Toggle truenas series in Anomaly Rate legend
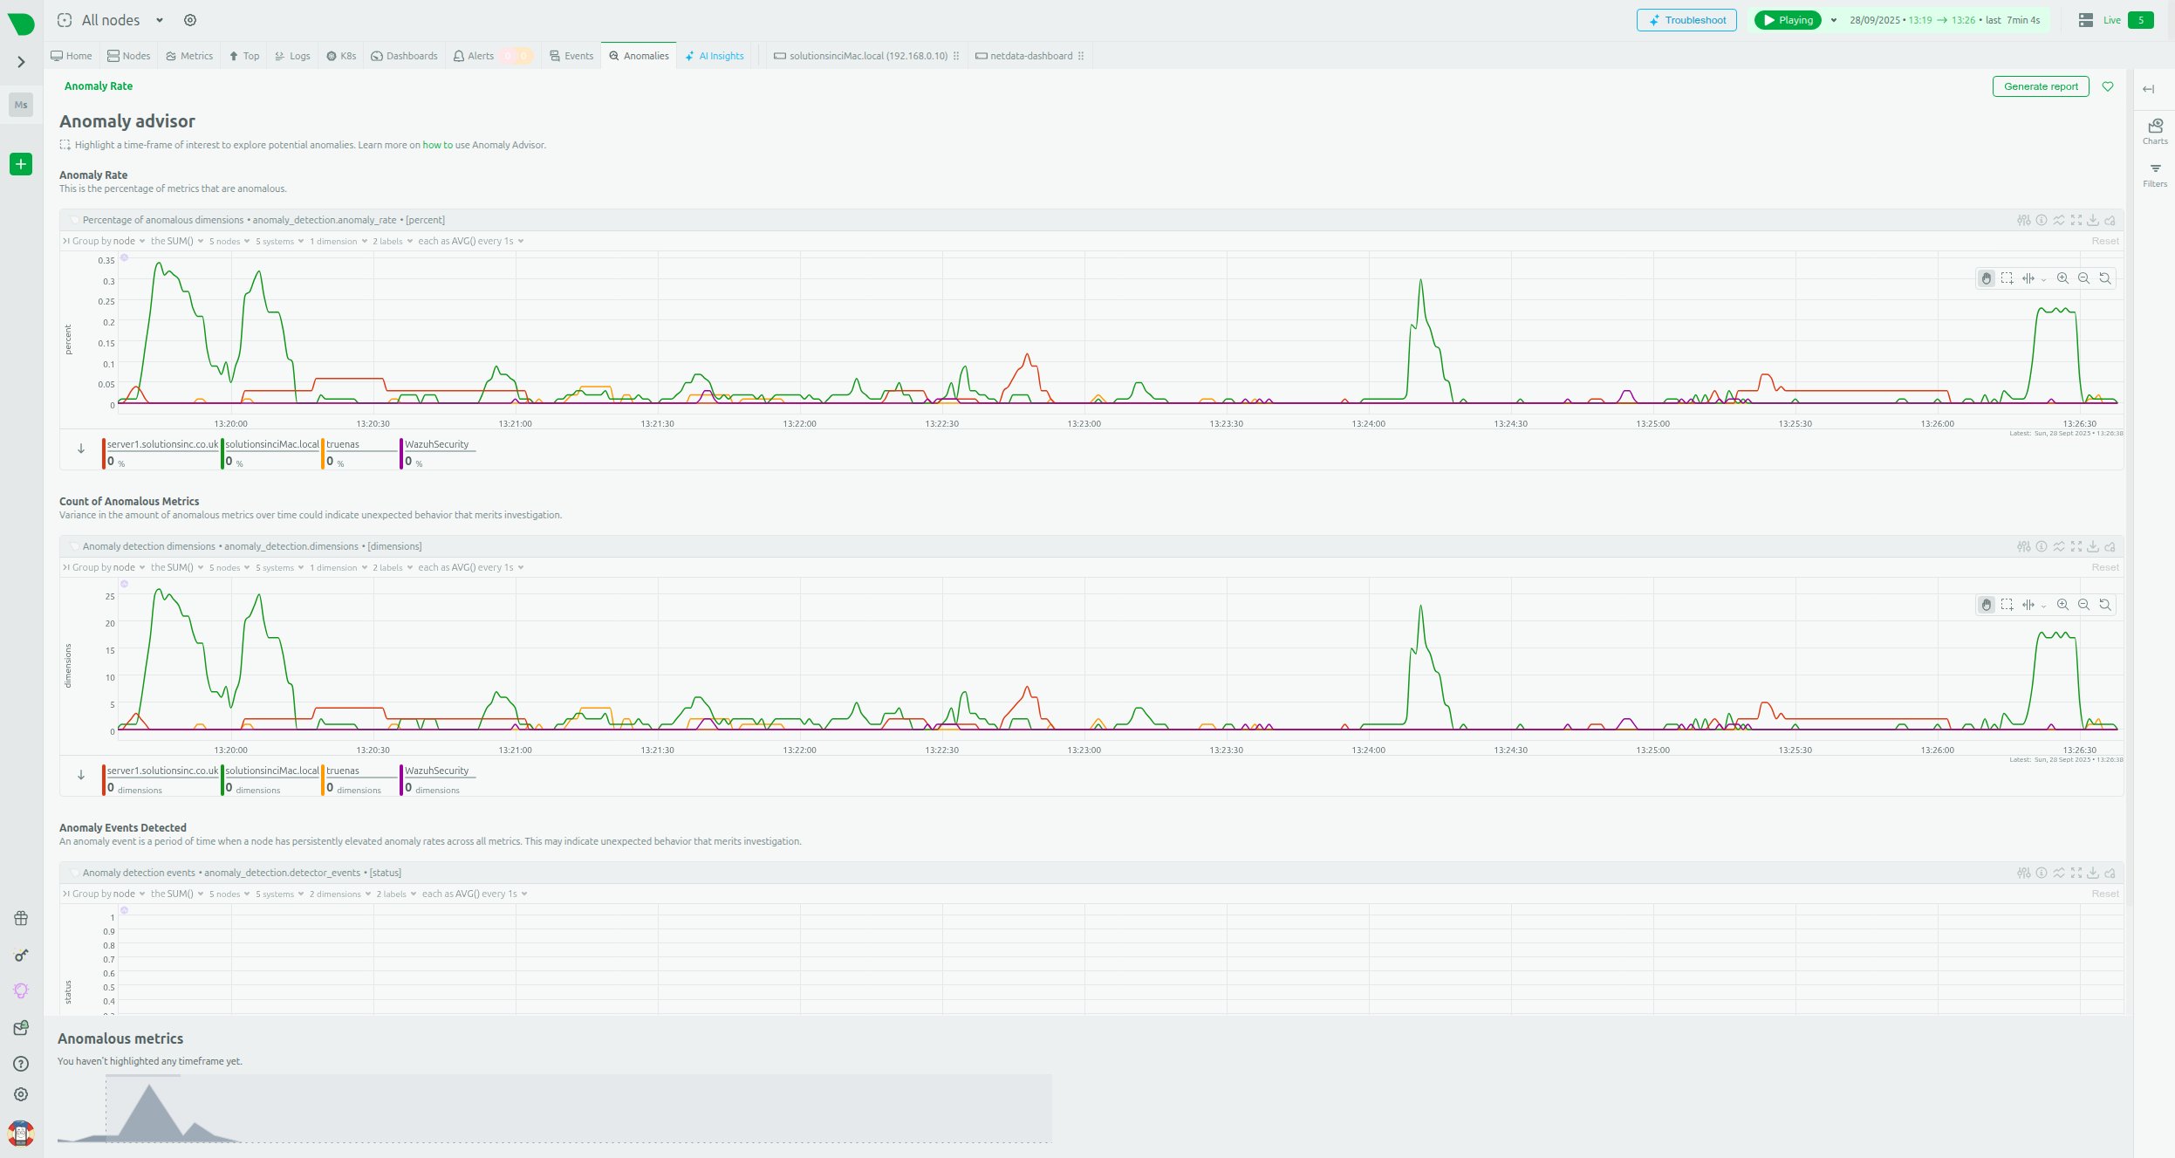Viewport: 2175px width, 1158px height. coord(343,444)
